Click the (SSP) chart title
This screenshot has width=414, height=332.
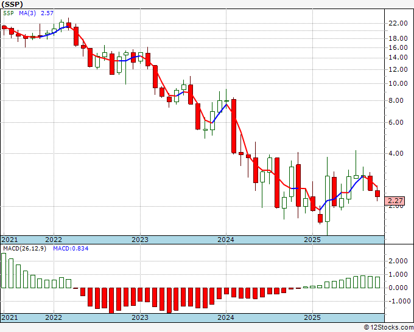pyautogui.click(x=12, y=4)
